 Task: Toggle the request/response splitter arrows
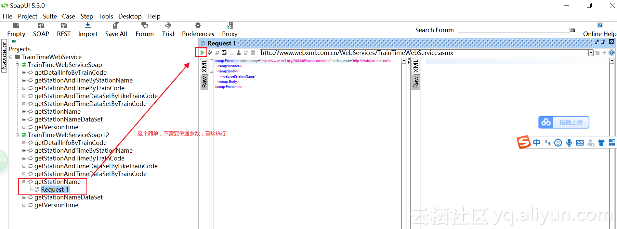(409, 60)
